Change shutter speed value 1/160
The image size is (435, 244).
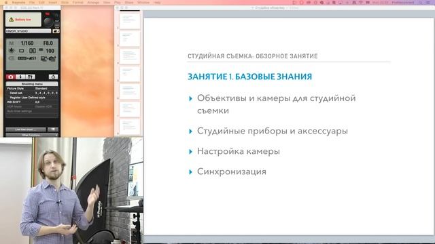27,43
